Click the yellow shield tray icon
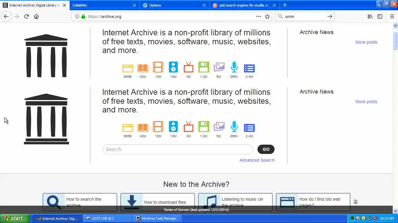 (363, 218)
